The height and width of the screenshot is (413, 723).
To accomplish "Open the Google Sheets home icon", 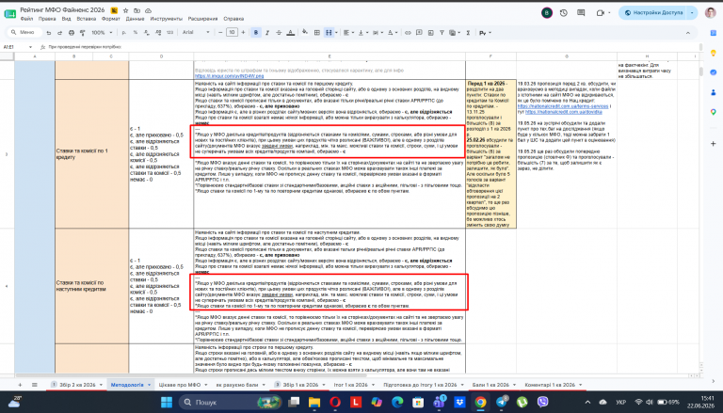I will click(10, 14).
